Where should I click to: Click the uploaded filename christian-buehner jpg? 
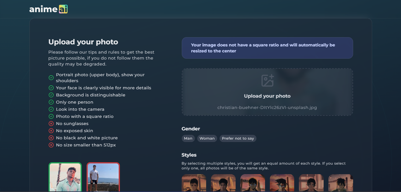[x=267, y=108]
